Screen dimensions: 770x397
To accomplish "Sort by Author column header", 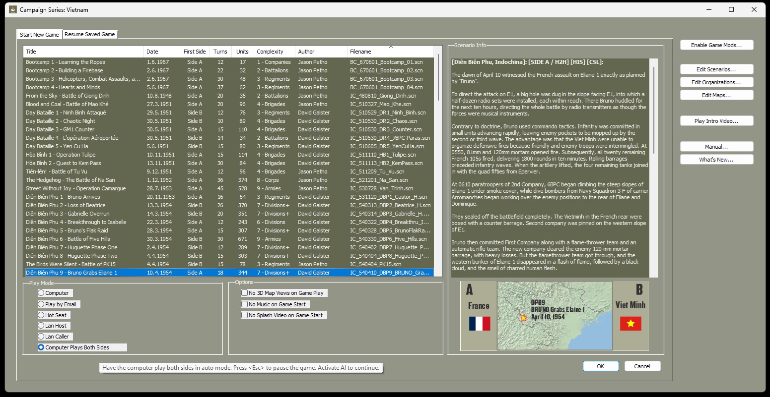I will point(321,52).
